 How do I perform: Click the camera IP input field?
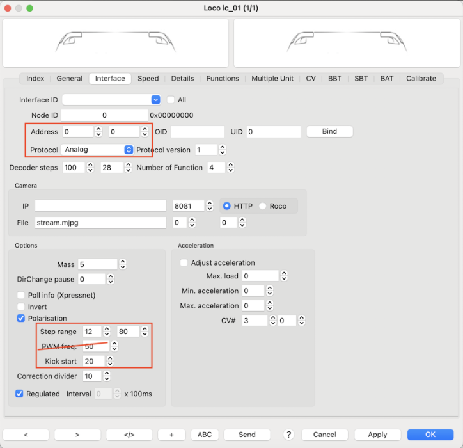pyautogui.click(x=100, y=205)
